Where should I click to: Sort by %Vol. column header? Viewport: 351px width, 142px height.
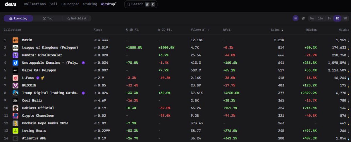[x=227, y=30]
